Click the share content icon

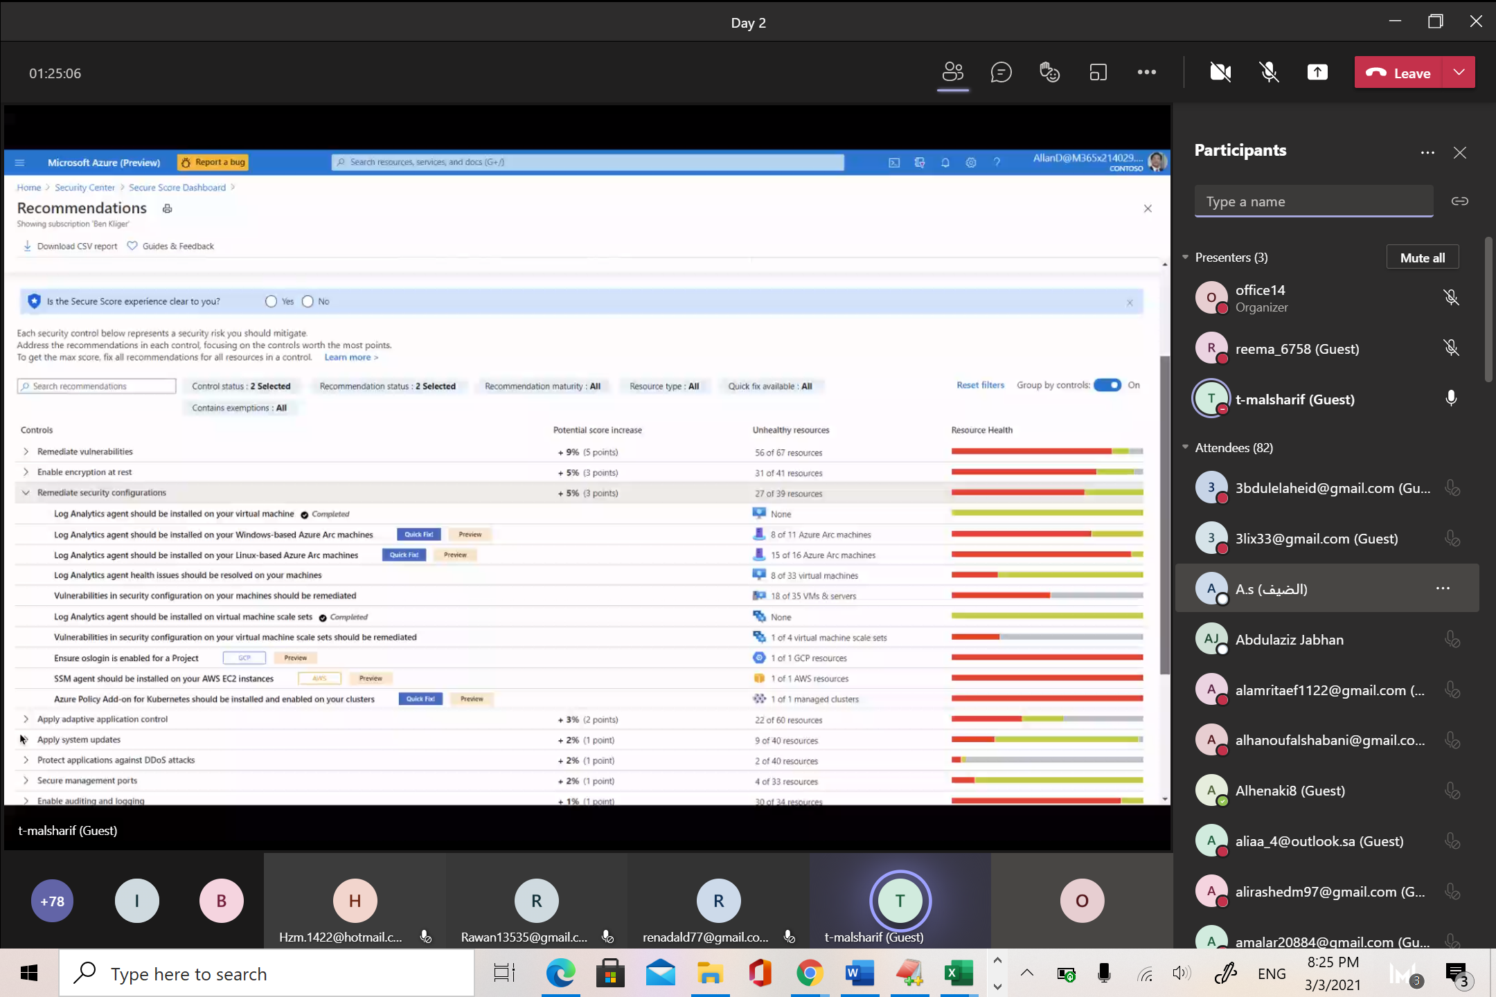[1317, 73]
